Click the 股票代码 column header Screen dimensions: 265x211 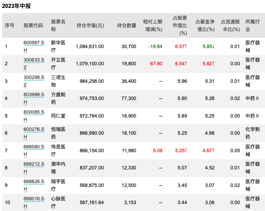point(33,25)
